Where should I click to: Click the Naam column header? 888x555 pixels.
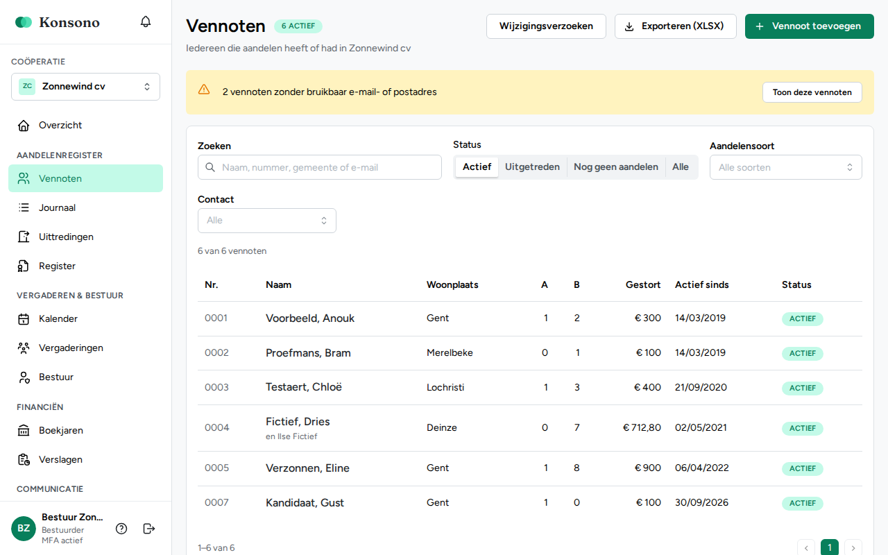point(278,284)
